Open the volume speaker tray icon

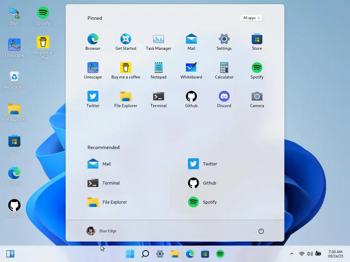[x=310, y=254]
